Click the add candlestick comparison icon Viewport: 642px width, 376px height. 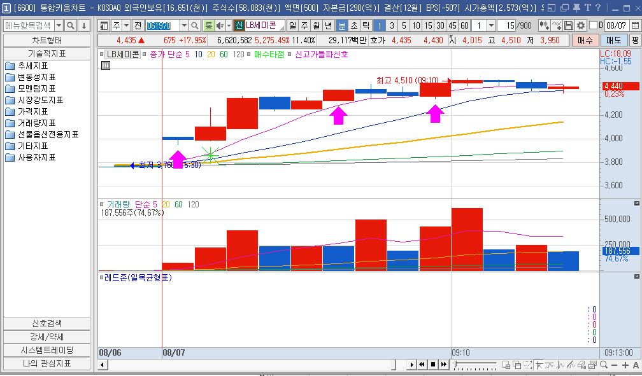[544, 26]
